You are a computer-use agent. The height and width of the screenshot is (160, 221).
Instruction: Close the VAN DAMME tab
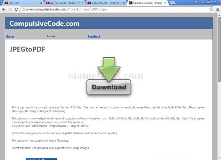coord(124,3)
